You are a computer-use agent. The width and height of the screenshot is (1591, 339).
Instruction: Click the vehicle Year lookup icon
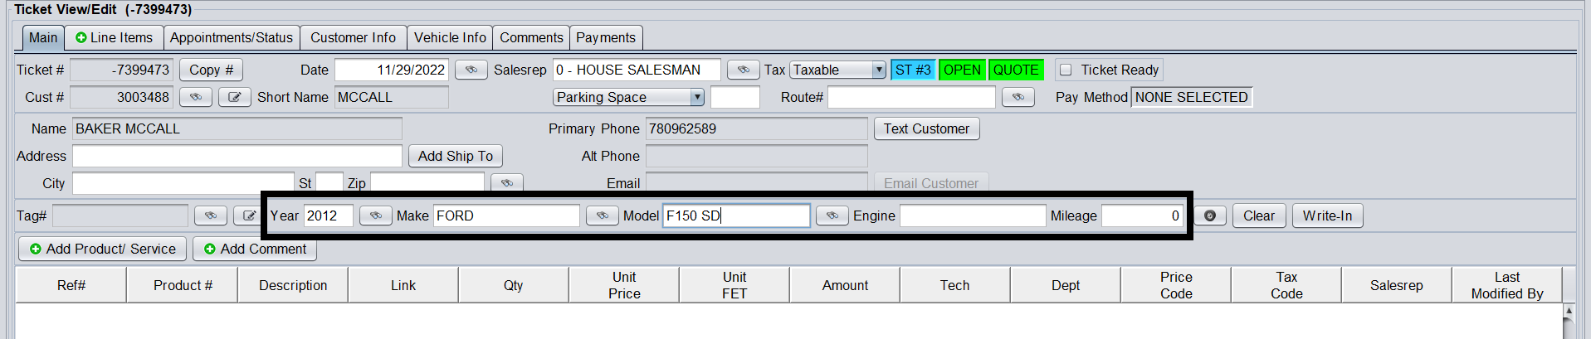tap(375, 216)
